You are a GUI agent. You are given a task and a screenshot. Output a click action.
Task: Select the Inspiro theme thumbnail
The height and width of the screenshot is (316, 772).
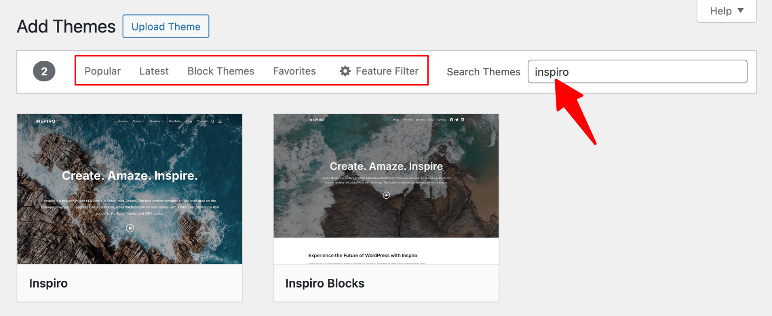130,189
